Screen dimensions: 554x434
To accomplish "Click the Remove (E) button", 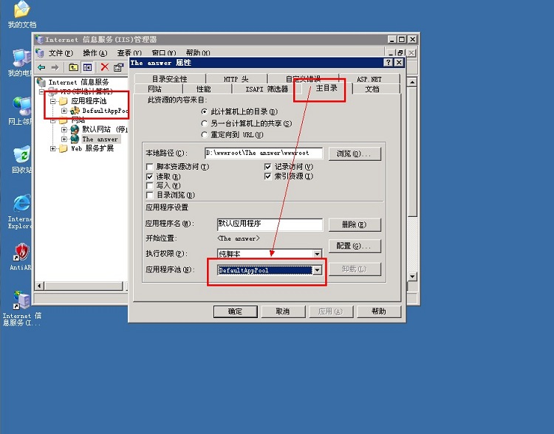I will (355, 224).
